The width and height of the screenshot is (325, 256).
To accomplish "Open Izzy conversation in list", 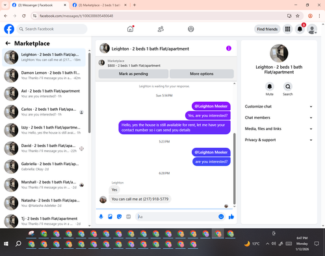I will pyautogui.click(x=44, y=130).
